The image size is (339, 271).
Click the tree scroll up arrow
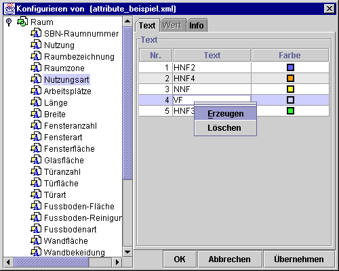[127, 22]
